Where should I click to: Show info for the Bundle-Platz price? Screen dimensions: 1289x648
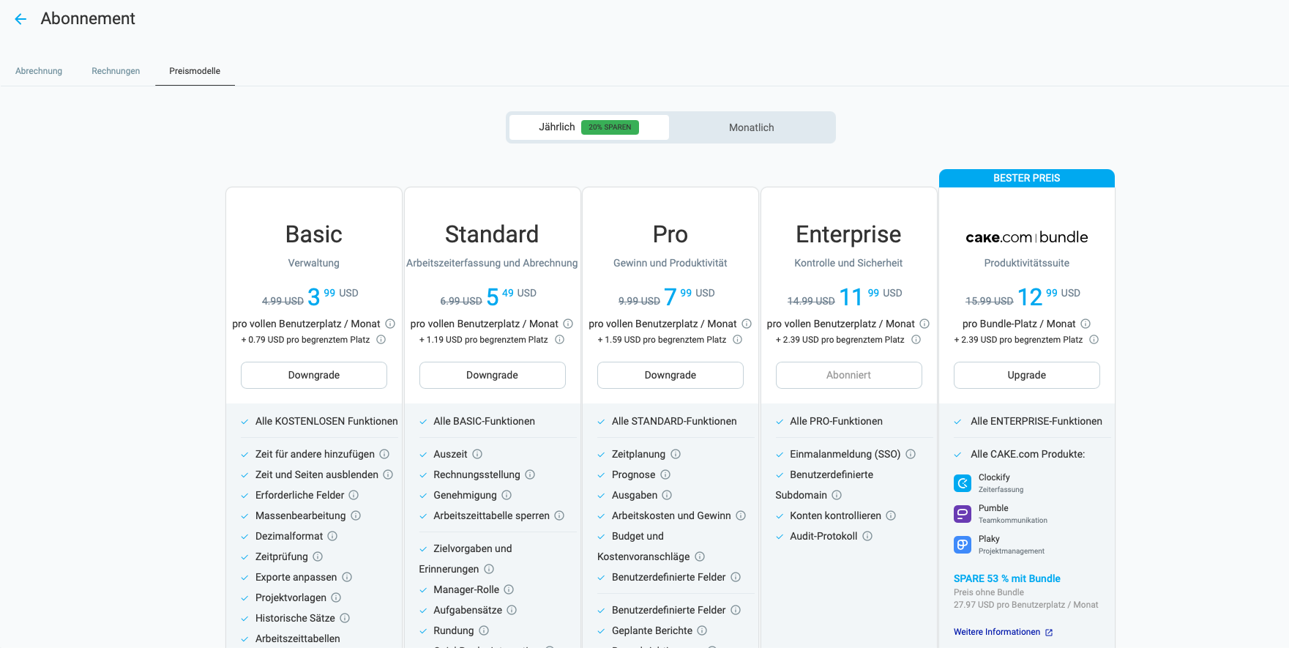[x=1086, y=324]
